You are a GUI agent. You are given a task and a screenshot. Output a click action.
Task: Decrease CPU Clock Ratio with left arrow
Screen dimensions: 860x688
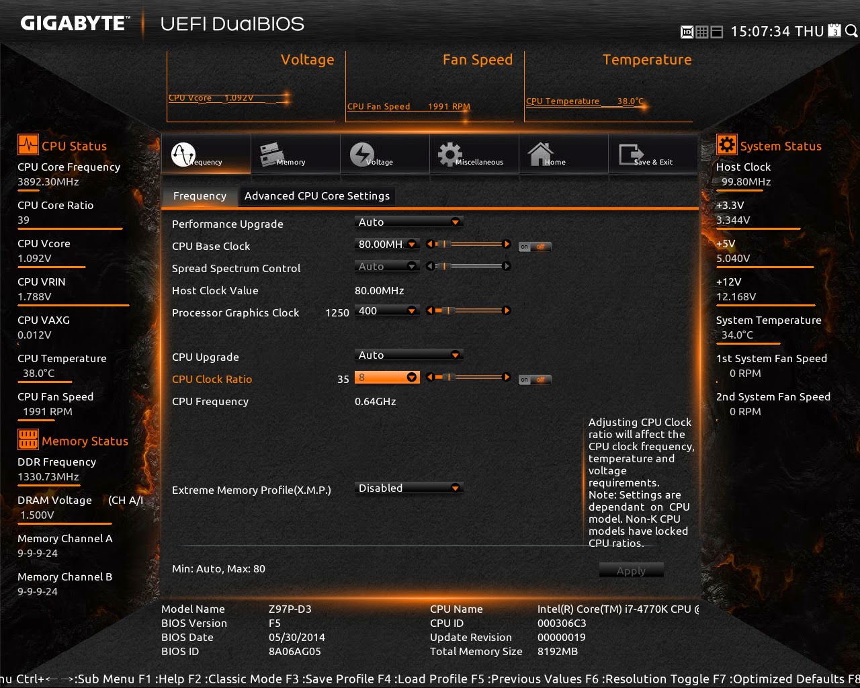tap(430, 378)
